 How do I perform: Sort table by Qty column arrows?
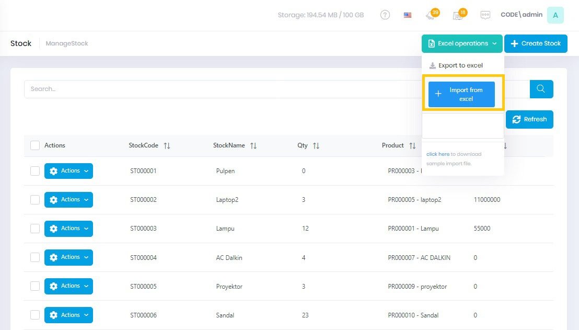[x=316, y=146]
